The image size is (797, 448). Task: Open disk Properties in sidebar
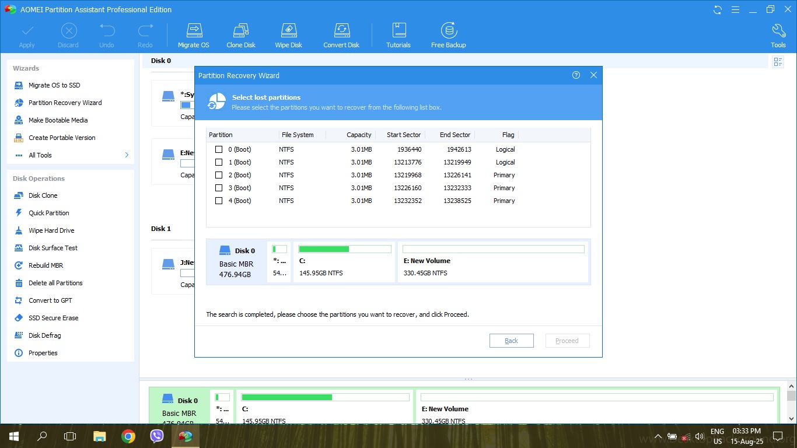pyautogui.click(x=43, y=353)
